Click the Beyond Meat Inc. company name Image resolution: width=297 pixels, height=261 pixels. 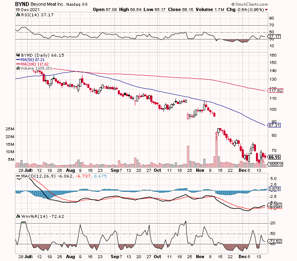click(48, 4)
